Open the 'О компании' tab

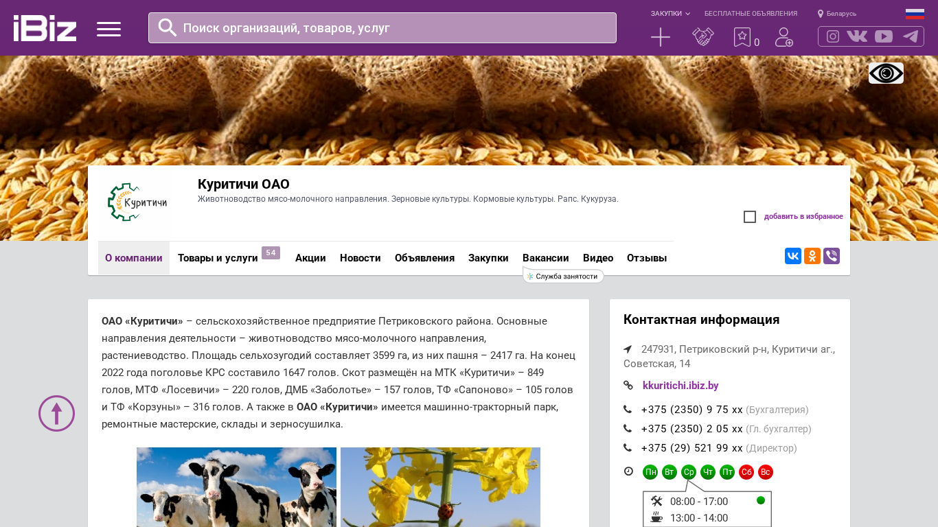134,258
